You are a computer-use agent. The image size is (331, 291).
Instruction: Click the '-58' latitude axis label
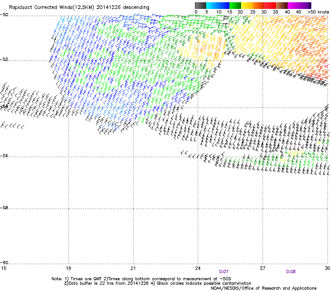click(4, 208)
